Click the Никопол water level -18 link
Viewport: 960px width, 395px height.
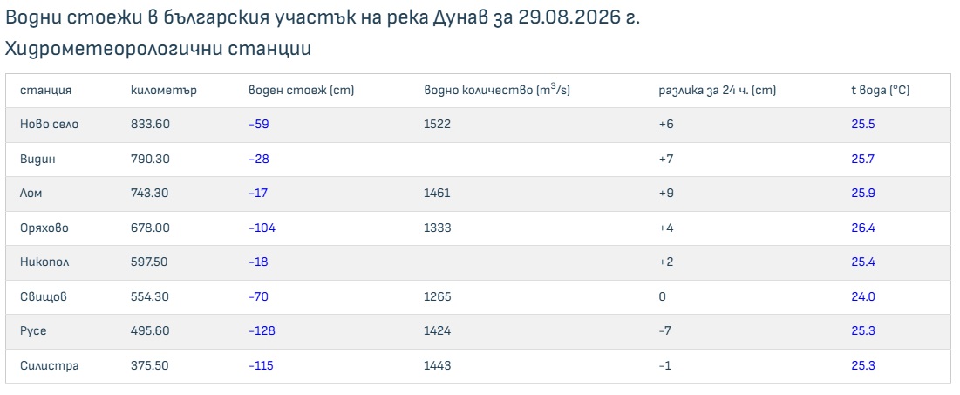point(258,262)
